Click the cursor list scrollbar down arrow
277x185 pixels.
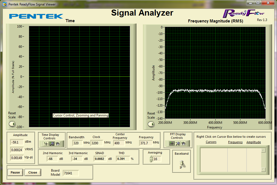coord(263,170)
